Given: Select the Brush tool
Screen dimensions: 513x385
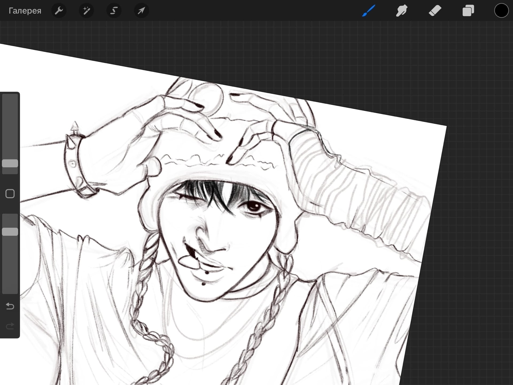Looking at the screenshot, I should pos(368,11).
